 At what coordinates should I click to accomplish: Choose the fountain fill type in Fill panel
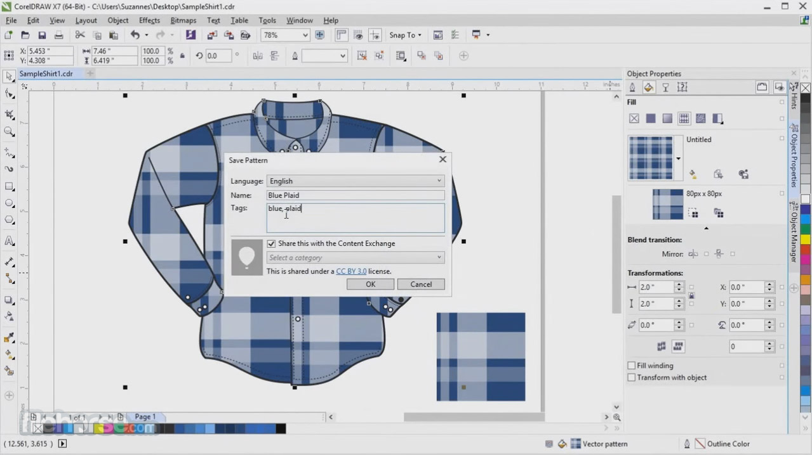[x=667, y=118]
